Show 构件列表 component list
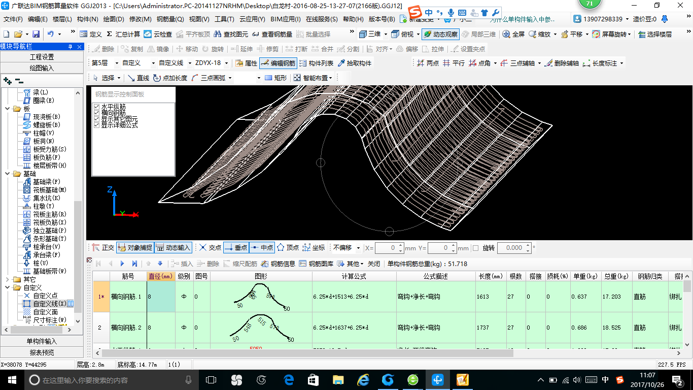Screen dimensions: 693x390 tap(317, 63)
